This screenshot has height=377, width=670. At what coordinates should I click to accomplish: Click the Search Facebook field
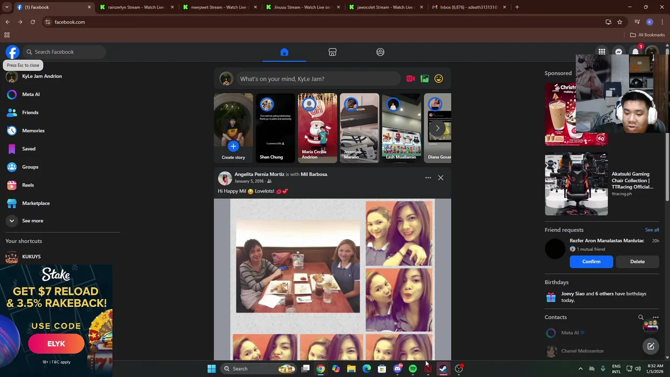click(x=64, y=52)
